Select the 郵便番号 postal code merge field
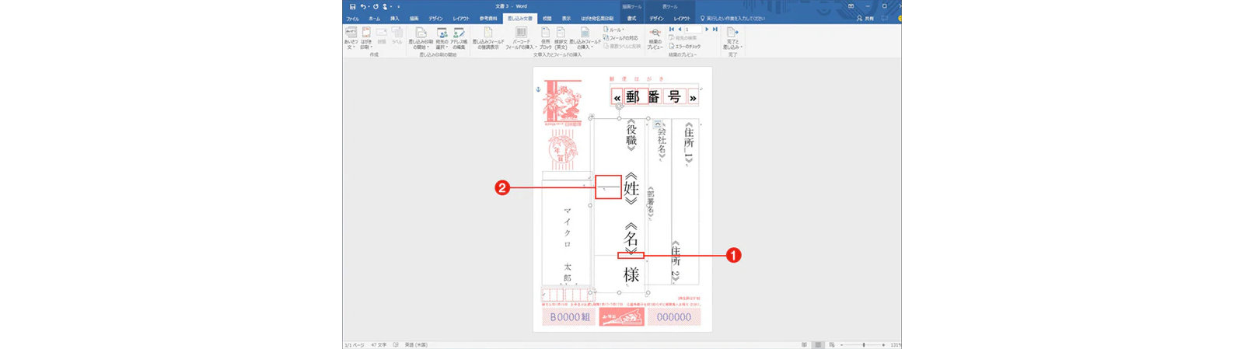 pyautogui.click(x=654, y=97)
